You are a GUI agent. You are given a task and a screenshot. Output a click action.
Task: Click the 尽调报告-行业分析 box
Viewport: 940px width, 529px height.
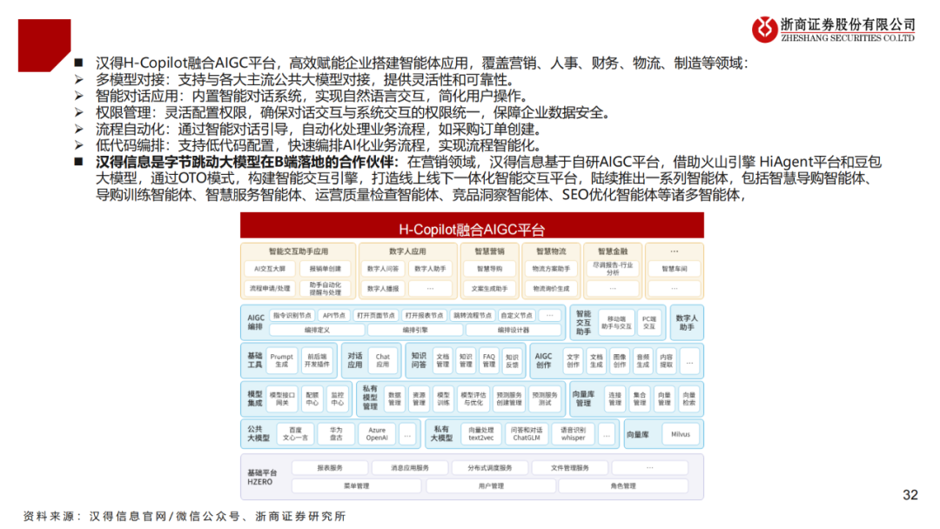613,269
